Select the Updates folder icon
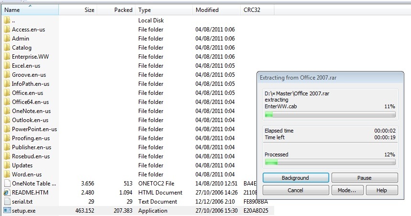Viewport: 411px width, 216px height. [7, 165]
